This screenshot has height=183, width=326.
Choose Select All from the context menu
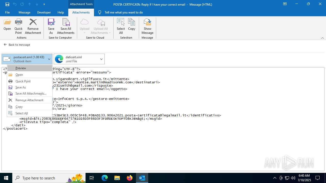[x=30, y=113]
